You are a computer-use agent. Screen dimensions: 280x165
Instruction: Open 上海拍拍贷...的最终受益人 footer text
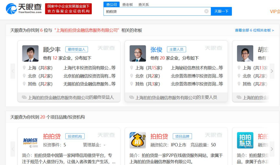tap(71, 97)
